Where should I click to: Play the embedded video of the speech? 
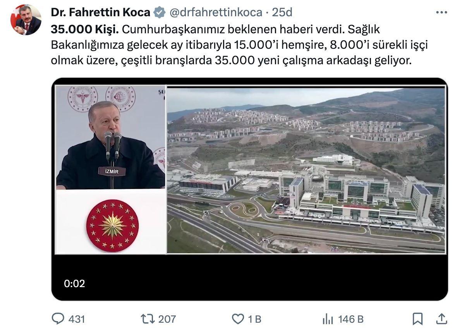[250, 189]
